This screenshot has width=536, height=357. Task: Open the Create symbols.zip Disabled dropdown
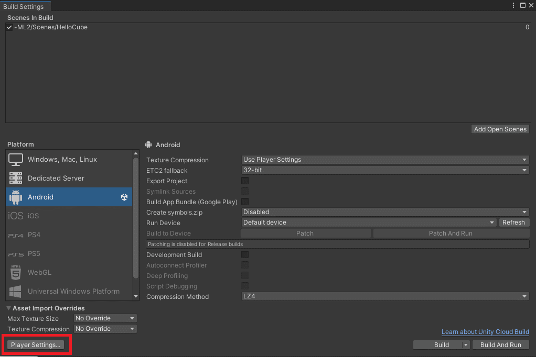point(385,212)
